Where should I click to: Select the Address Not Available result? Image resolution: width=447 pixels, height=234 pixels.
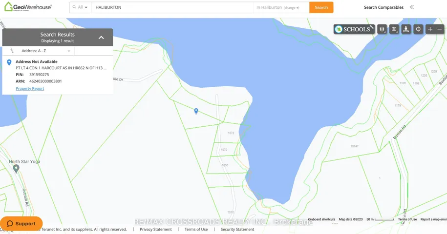coord(37,61)
